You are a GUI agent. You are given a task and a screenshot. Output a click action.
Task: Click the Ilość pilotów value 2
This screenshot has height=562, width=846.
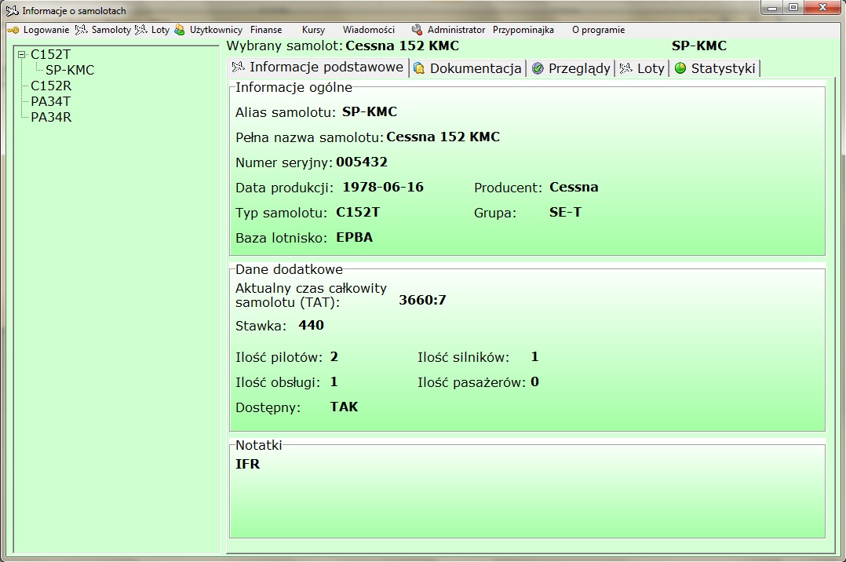click(334, 357)
